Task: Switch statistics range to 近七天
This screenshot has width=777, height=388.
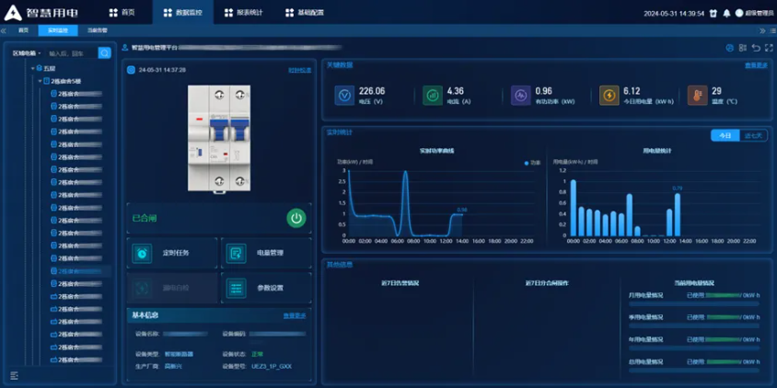Action: [753, 135]
